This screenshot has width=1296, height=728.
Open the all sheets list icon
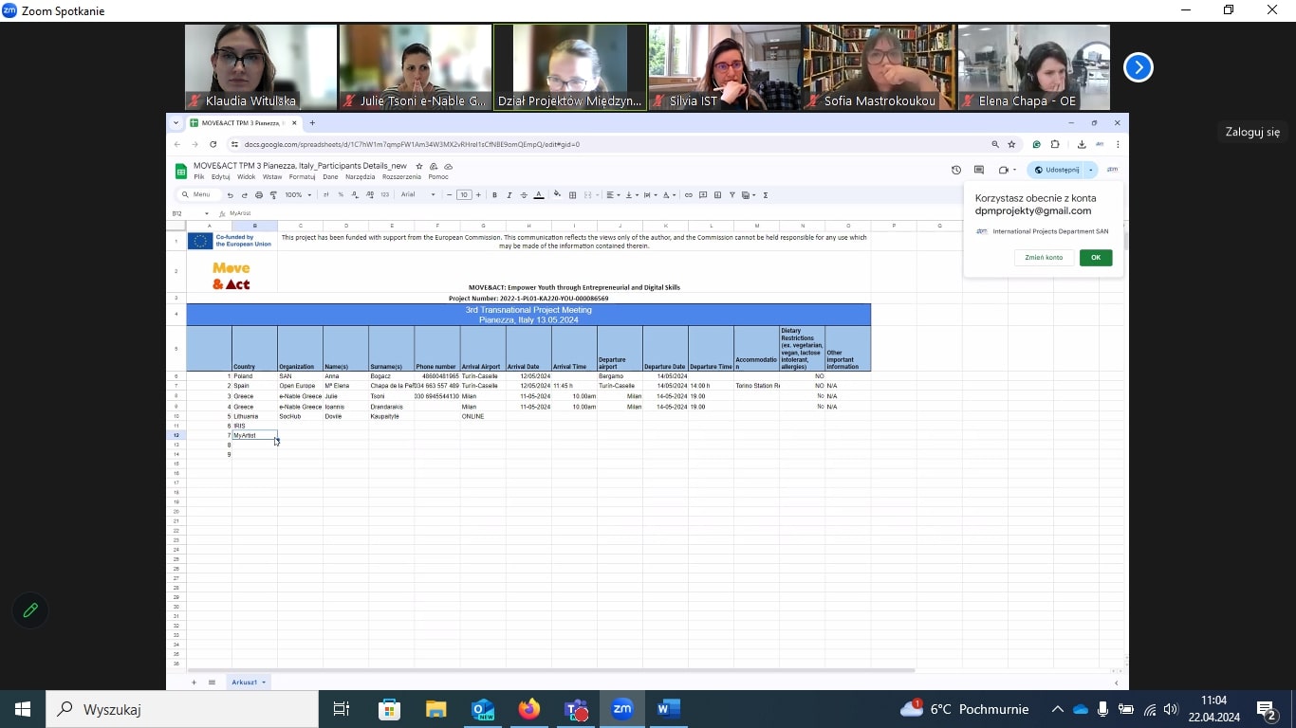[x=212, y=682]
